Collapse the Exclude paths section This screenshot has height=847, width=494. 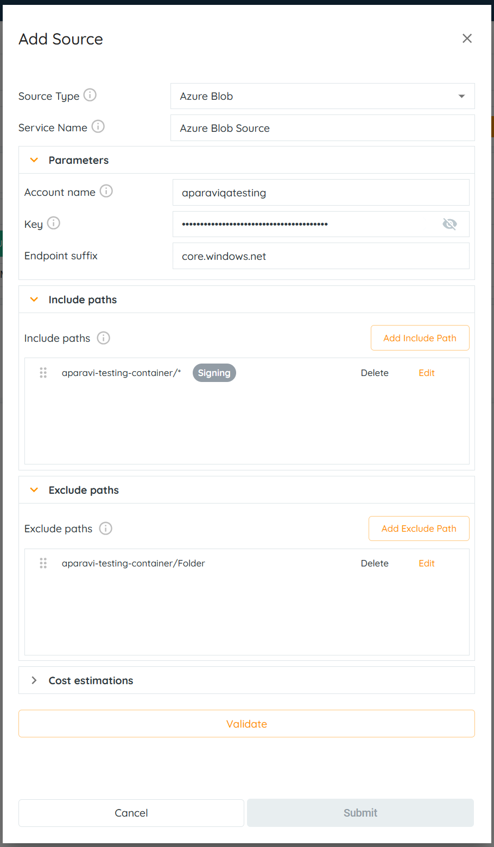pos(34,490)
